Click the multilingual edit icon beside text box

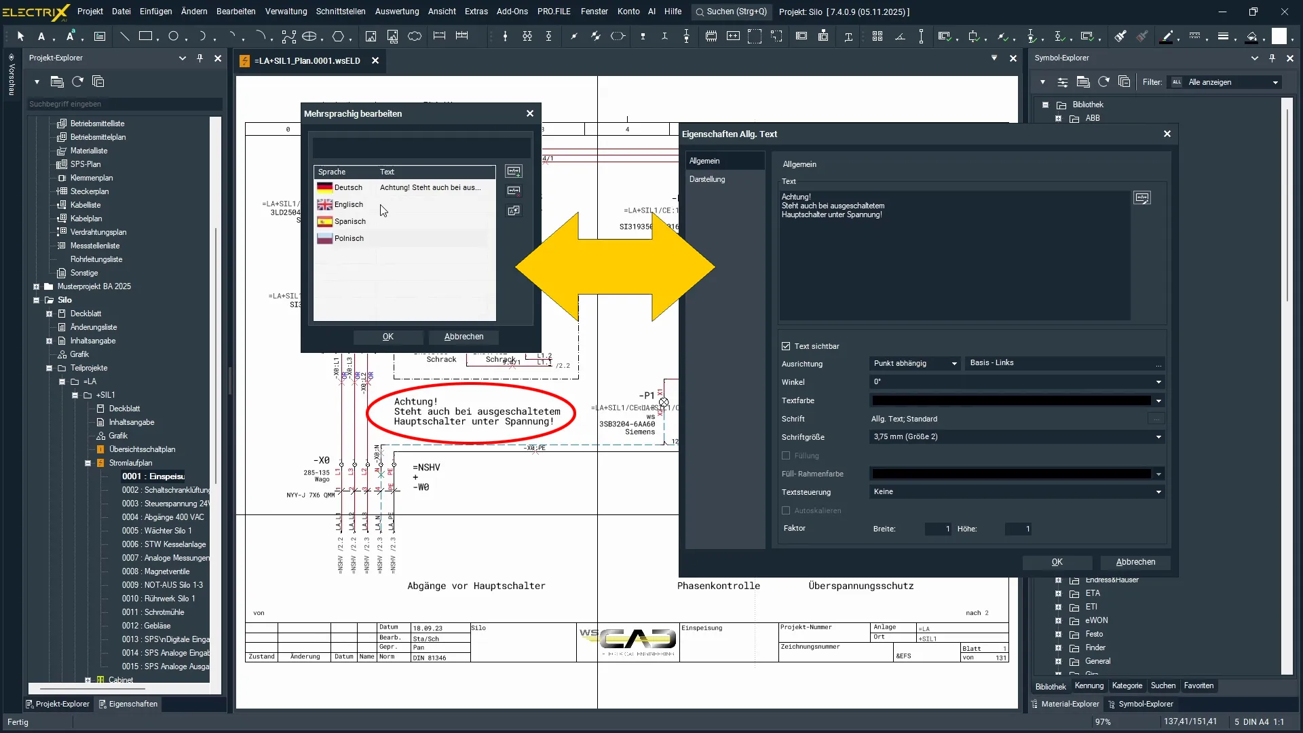(x=1142, y=198)
